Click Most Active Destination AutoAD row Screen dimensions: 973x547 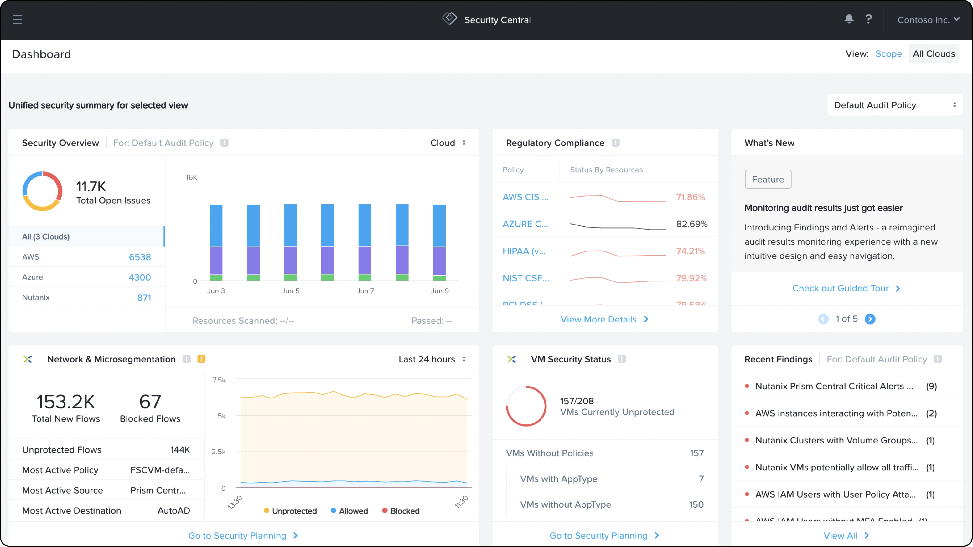[x=106, y=511]
